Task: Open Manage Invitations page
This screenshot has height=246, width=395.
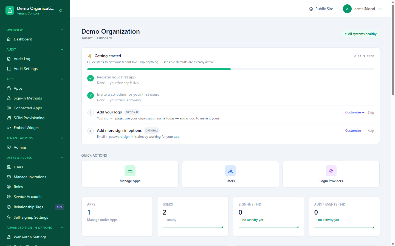Action: coord(35,177)
